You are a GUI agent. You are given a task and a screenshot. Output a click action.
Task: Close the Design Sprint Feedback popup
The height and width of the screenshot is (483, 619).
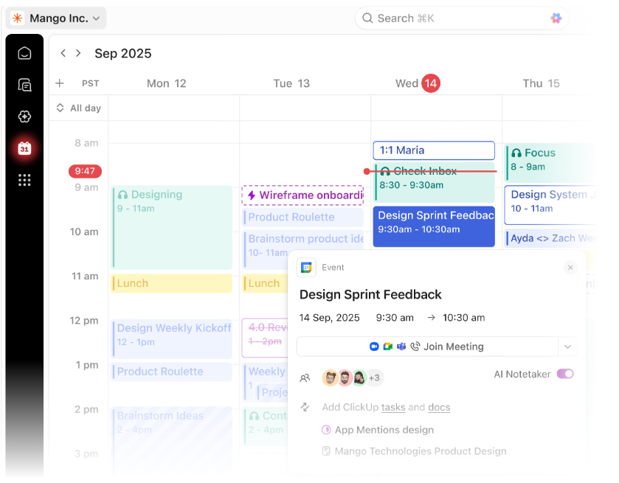(x=570, y=268)
